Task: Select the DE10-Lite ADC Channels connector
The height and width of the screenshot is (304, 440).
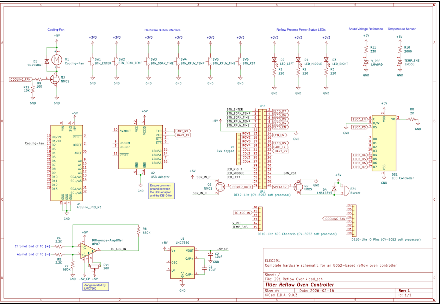Action: pyautogui.click(x=260, y=219)
